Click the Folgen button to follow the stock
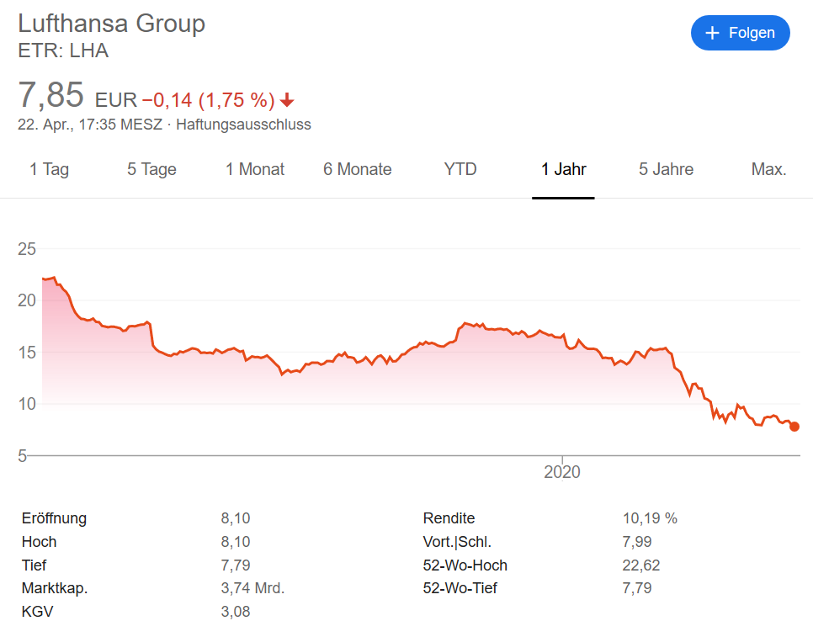Screen dimensions: 813x621 click(x=740, y=32)
